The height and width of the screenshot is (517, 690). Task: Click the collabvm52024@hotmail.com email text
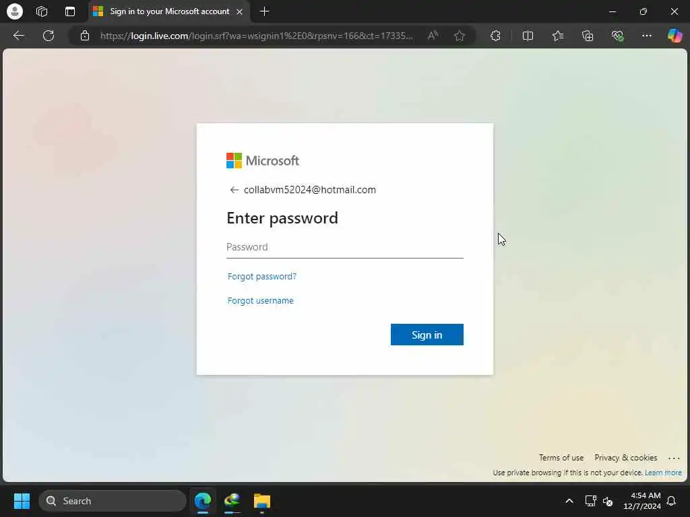pyautogui.click(x=310, y=190)
